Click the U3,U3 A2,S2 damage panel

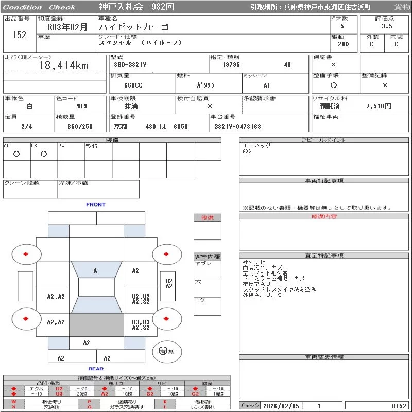141,325
